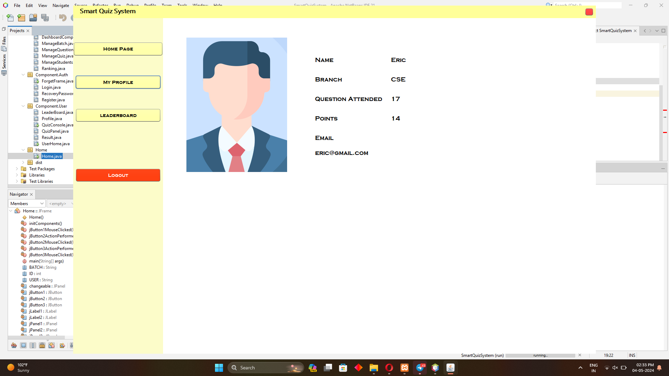The width and height of the screenshot is (669, 376).
Task: Click the profile avatar picture
Action: point(237,105)
